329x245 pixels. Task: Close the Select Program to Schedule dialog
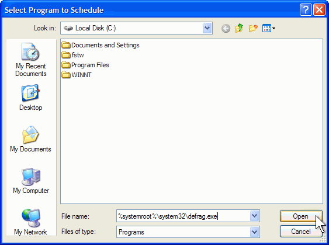319,10
